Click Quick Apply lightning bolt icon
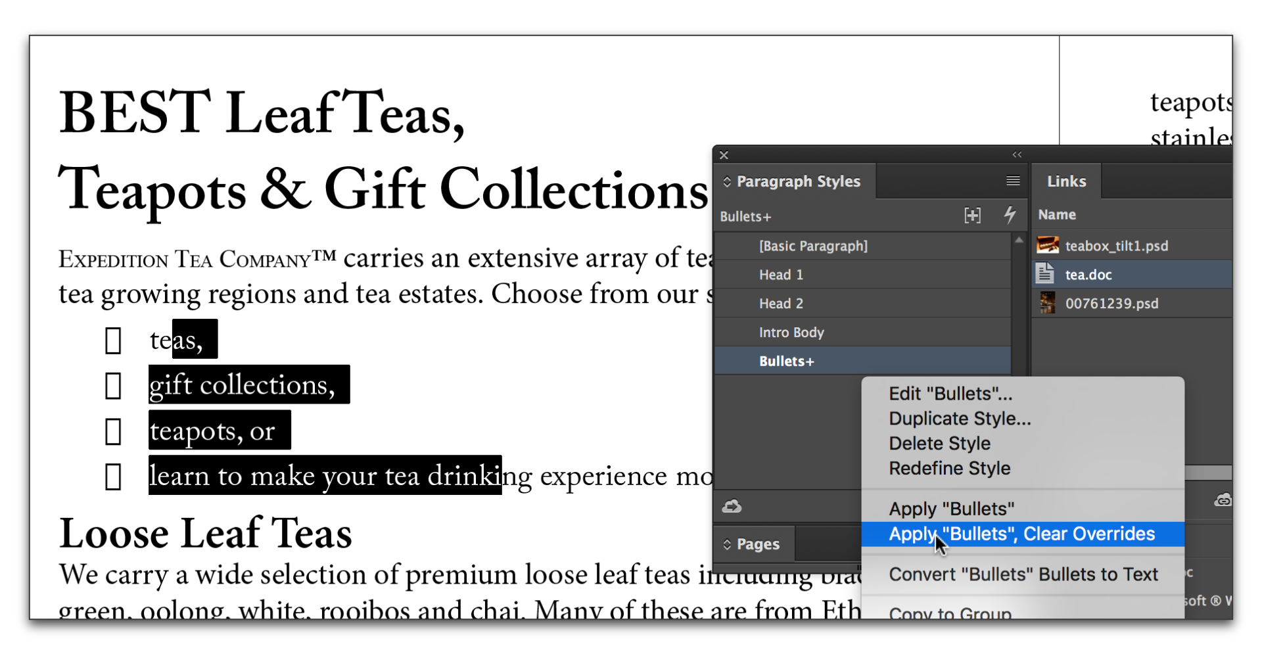 (x=1010, y=214)
